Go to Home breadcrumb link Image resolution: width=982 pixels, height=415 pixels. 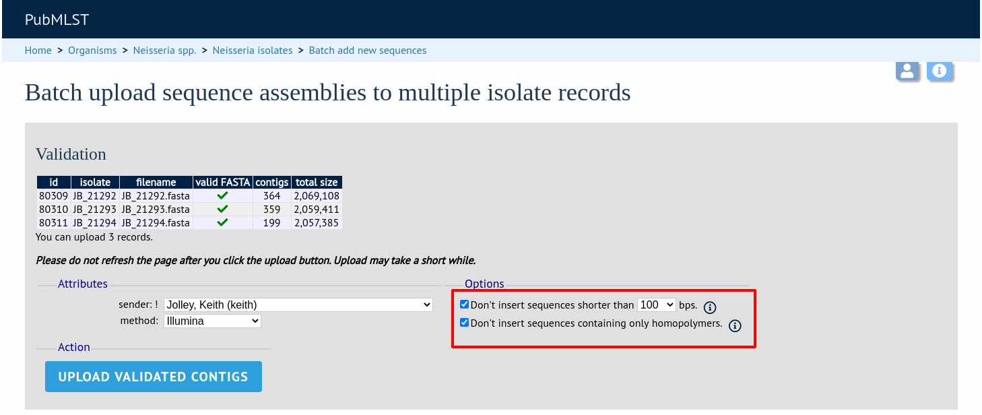click(x=38, y=51)
